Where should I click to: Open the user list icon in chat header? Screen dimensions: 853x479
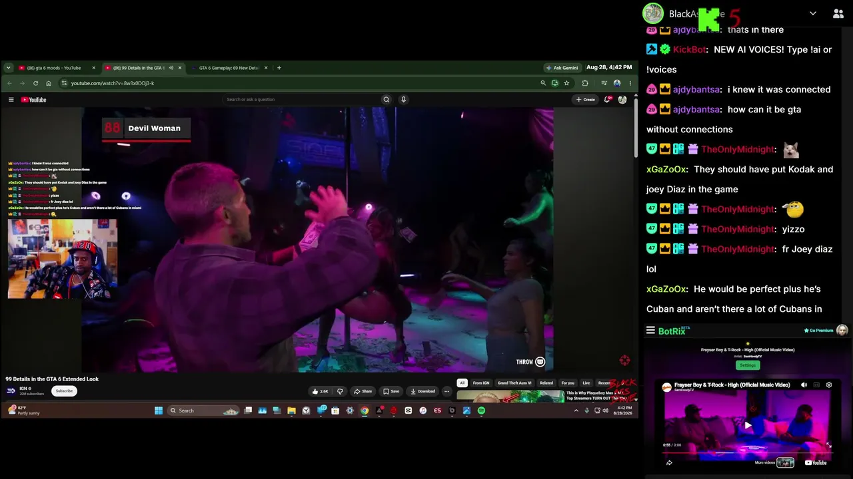coord(838,13)
